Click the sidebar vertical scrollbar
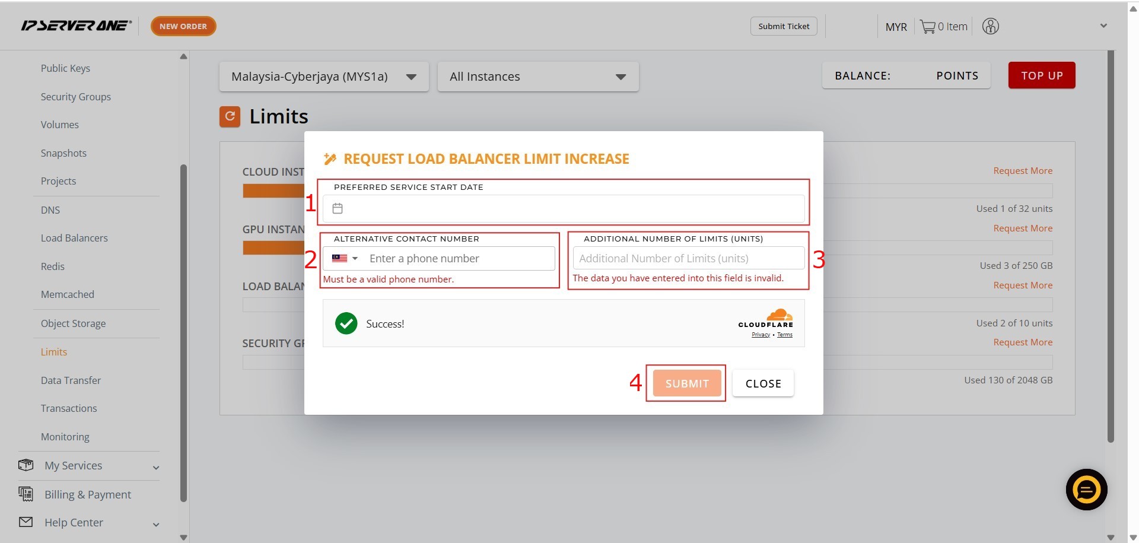 pyautogui.click(x=183, y=332)
